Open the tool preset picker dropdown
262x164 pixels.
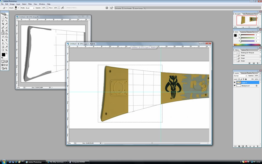(x=7, y=8)
